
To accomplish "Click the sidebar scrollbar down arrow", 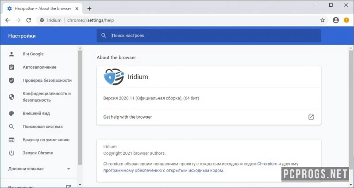I will (x=80, y=185).
